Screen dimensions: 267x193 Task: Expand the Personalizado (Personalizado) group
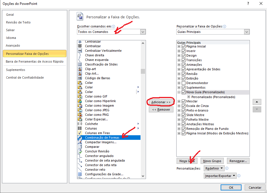pos(189,97)
